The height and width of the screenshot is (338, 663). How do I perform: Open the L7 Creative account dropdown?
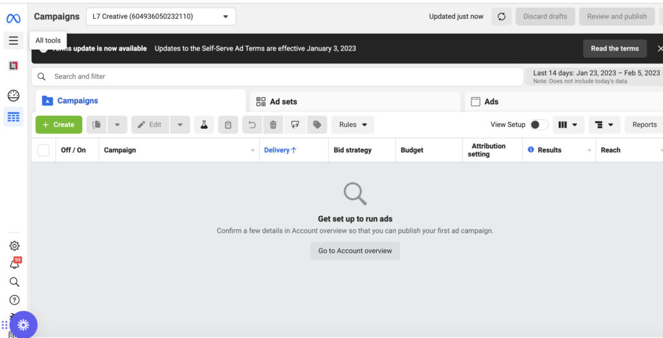coord(161,16)
